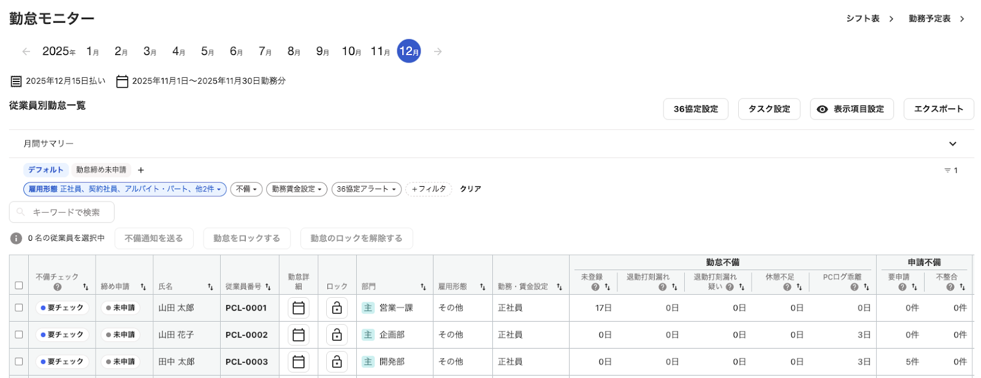981x378 pixels.
Task: Show help for PCログ乖離 column
Action: (855, 287)
